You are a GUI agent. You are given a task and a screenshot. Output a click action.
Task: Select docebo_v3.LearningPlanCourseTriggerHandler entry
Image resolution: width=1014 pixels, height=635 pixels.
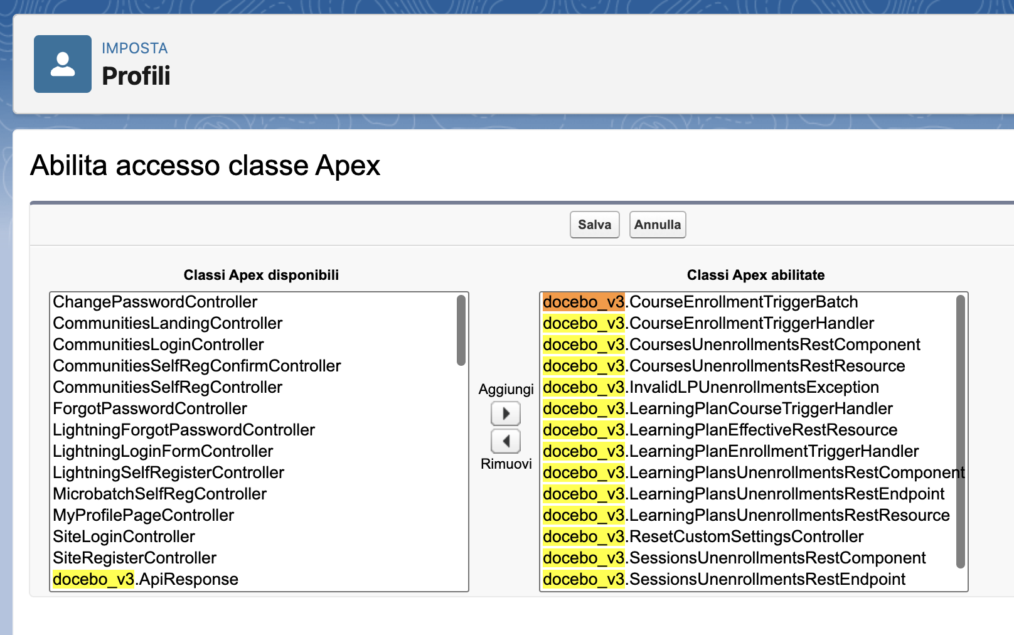[x=718, y=408]
